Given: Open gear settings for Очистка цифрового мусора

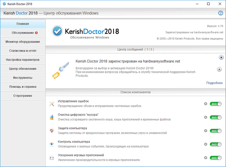Looking at the screenshot, I should (206, 117).
